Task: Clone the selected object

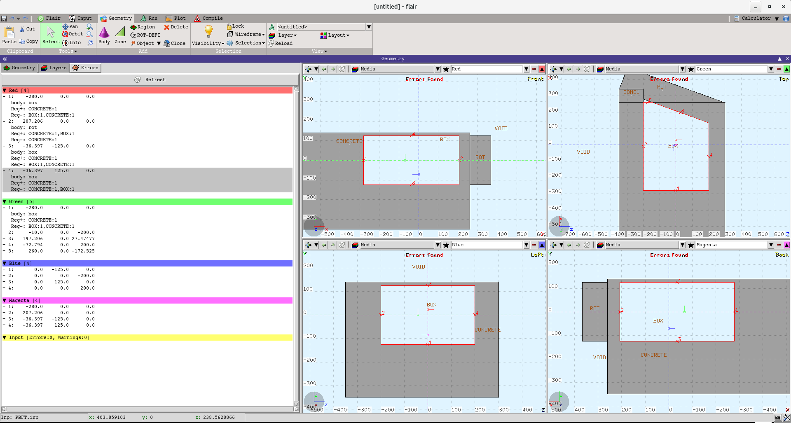Action: (174, 43)
